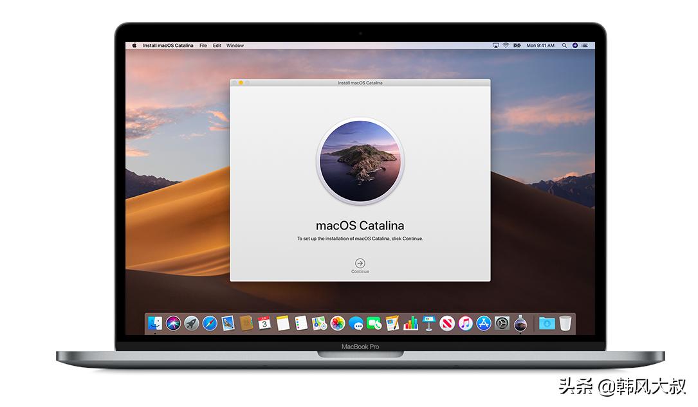Screen dimensions: 698x407
Task: Open the File menu
Action: pyautogui.click(x=203, y=46)
